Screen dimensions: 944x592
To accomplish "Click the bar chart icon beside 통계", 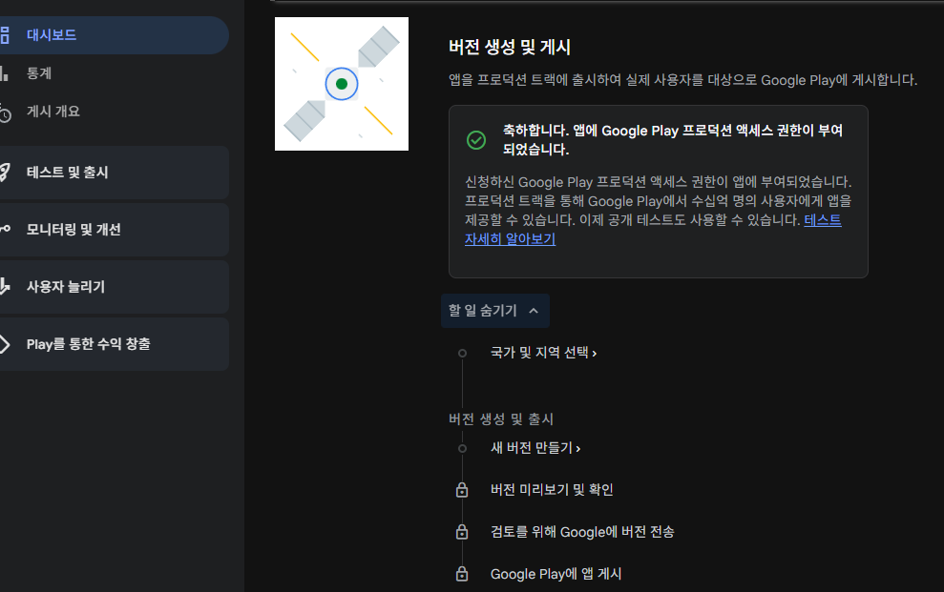I will [4, 74].
